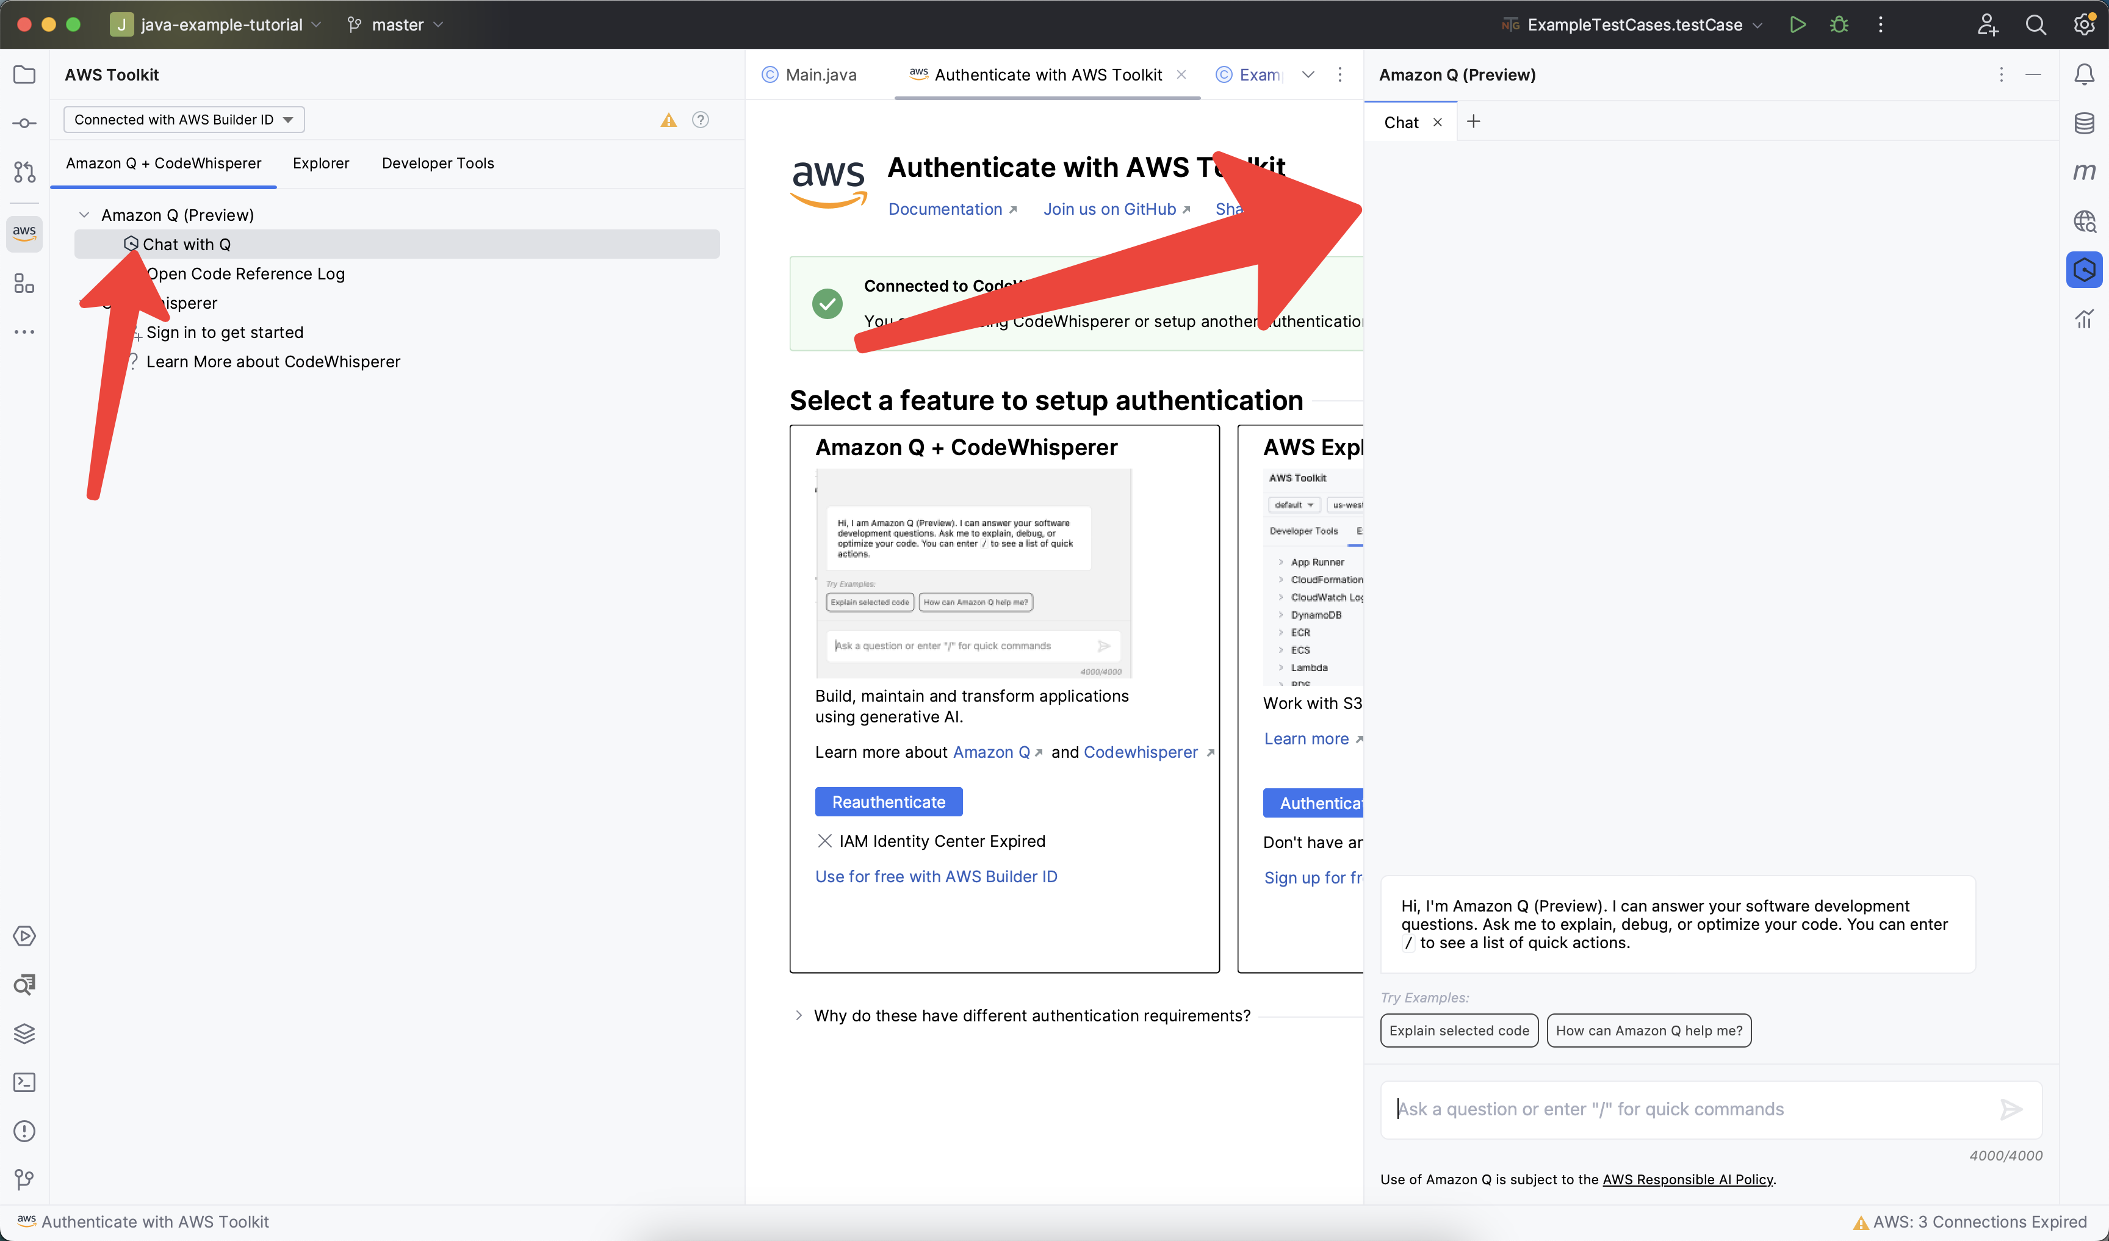
Task: Click the Amazon Q chat preview thumbnail
Action: [973, 574]
